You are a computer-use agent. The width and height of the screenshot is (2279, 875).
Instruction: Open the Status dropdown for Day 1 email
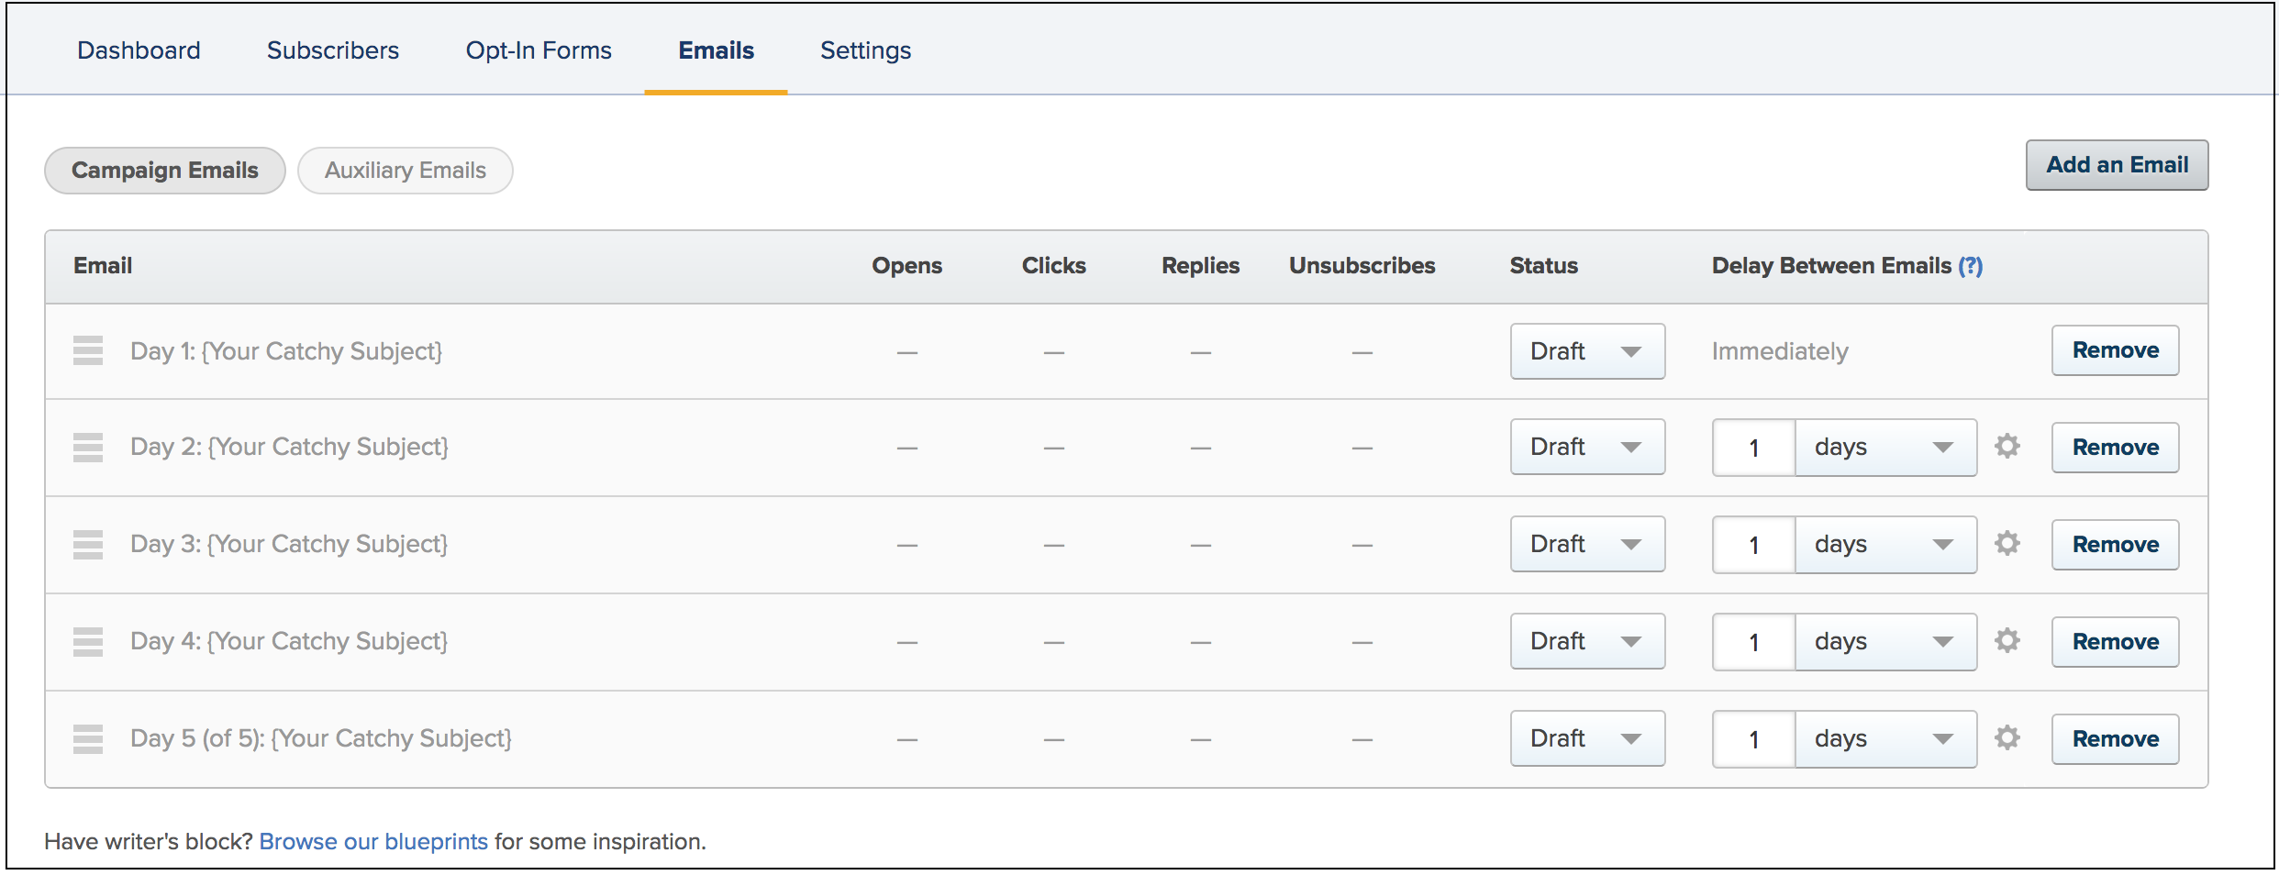(1587, 351)
